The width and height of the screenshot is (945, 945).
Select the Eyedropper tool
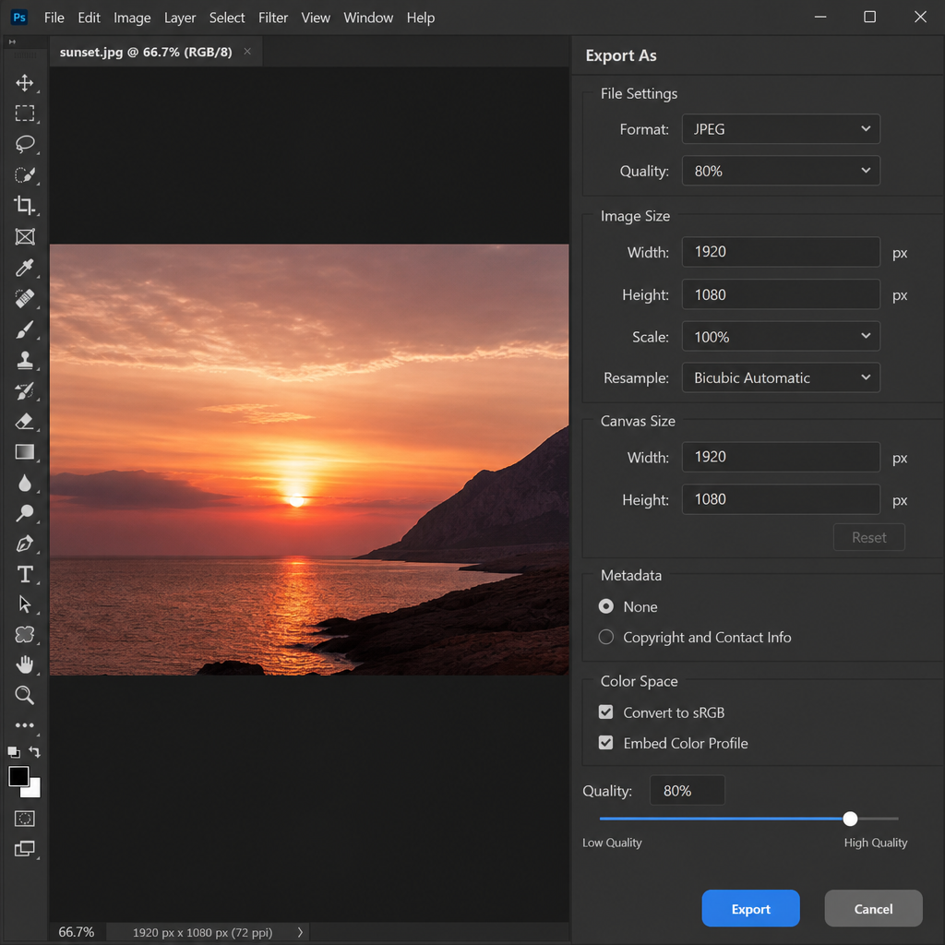click(x=24, y=267)
